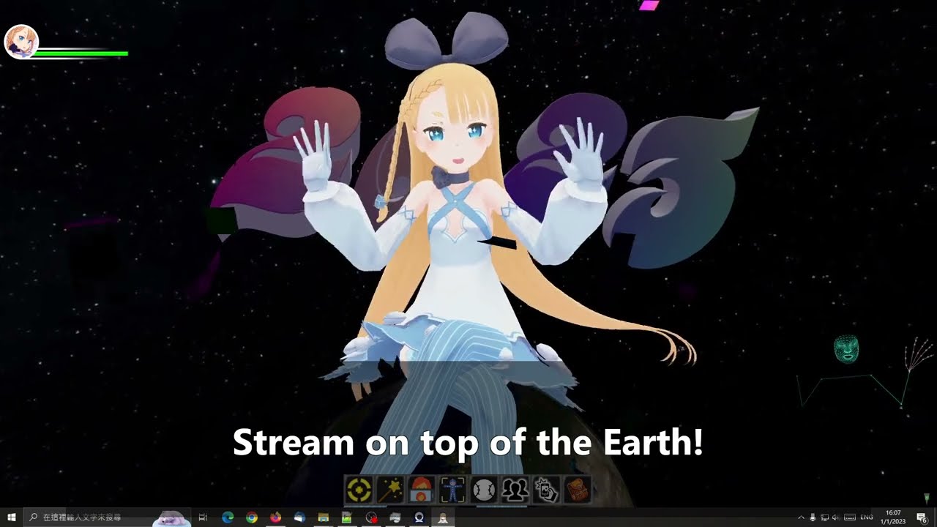
Task: Click the microphone tray icon
Action: coord(813,517)
